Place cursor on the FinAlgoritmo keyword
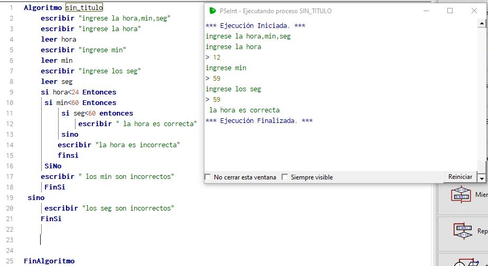 tap(49, 261)
